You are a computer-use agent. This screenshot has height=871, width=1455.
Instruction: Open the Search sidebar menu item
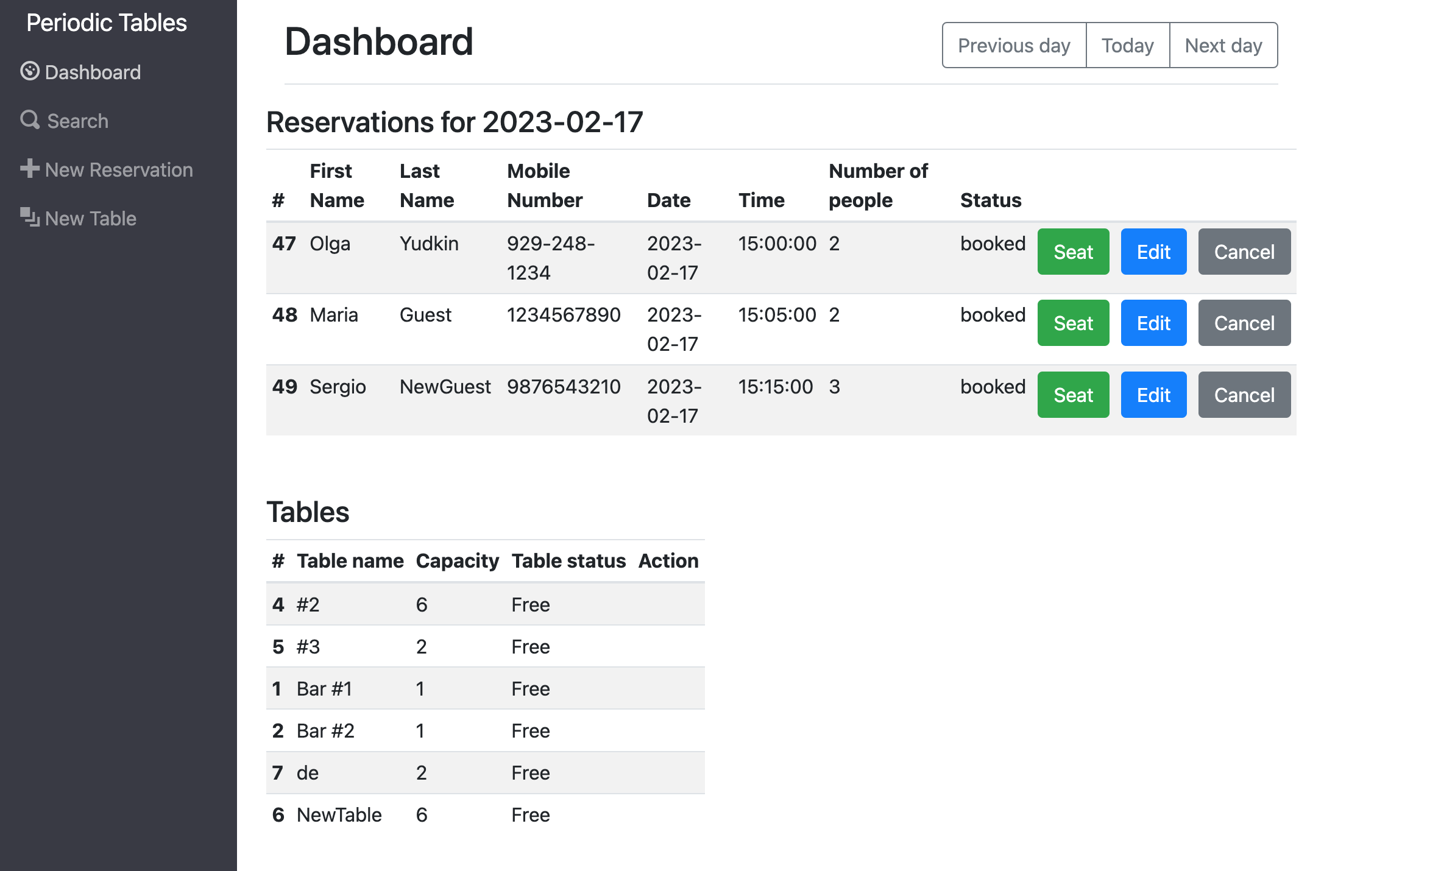pyautogui.click(x=77, y=121)
